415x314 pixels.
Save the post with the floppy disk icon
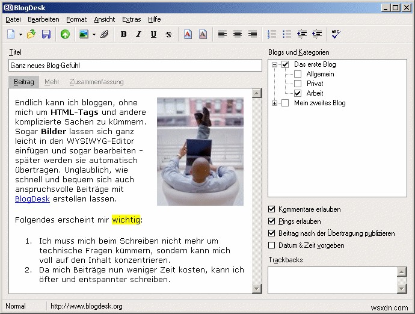tap(46, 34)
